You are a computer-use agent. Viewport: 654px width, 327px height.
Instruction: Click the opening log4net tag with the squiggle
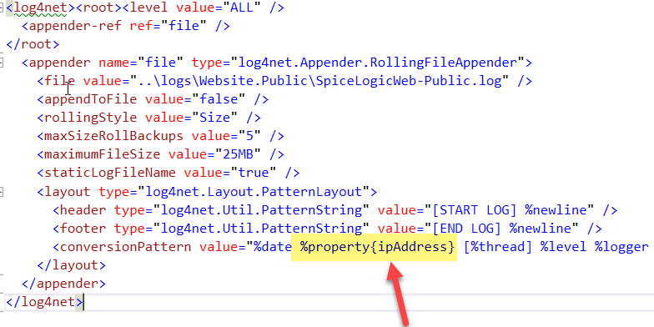pyautogui.click(x=40, y=8)
